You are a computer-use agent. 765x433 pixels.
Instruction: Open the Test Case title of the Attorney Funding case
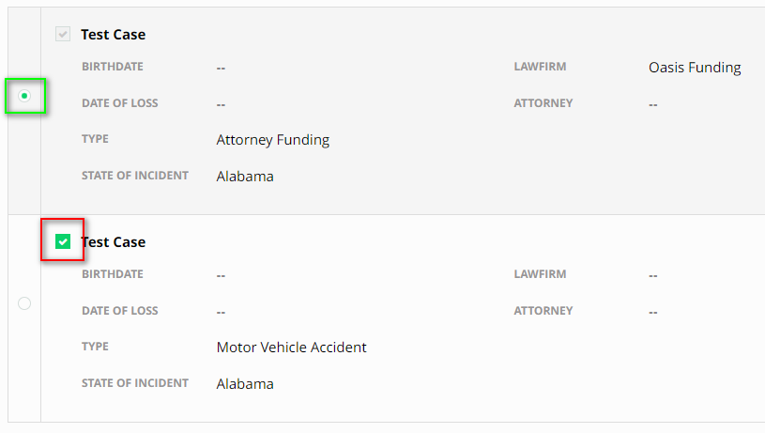pyautogui.click(x=113, y=35)
